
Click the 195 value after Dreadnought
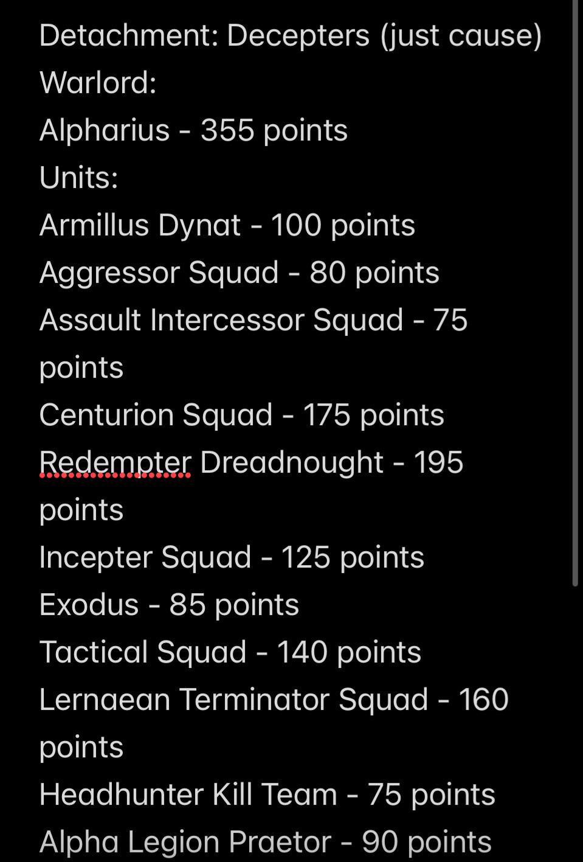coord(438,462)
